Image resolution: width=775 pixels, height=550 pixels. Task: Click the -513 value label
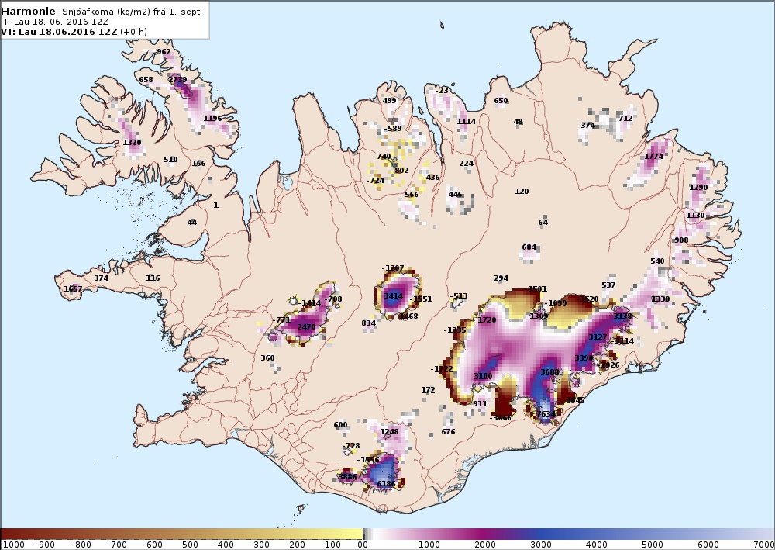click(459, 296)
